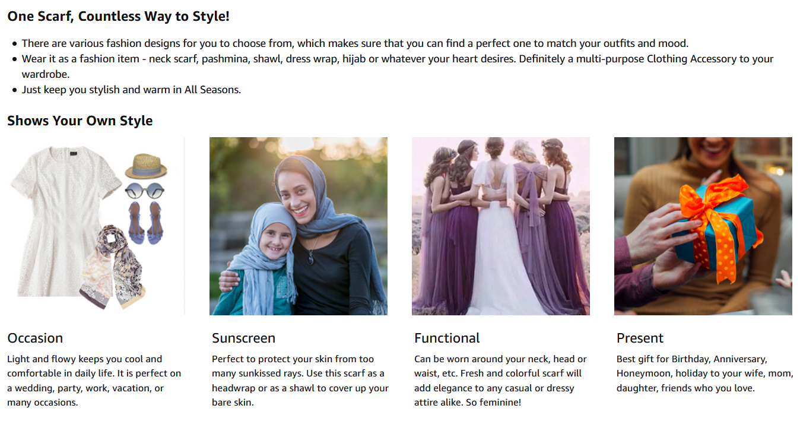The image size is (800, 440).
Task: Click the 'Wear it as a fashion item' bullet
Action: 398,67
